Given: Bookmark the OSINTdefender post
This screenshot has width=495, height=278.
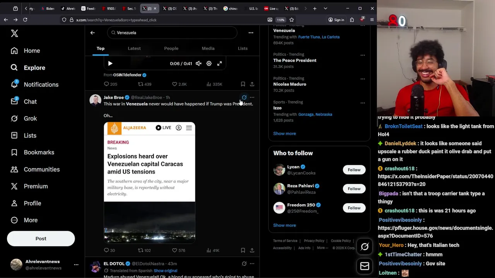Looking at the screenshot, I should click(243, 84).
